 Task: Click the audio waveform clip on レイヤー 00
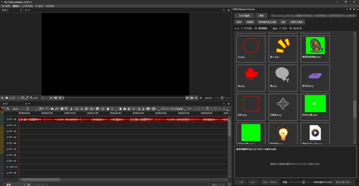coord(123,119)
